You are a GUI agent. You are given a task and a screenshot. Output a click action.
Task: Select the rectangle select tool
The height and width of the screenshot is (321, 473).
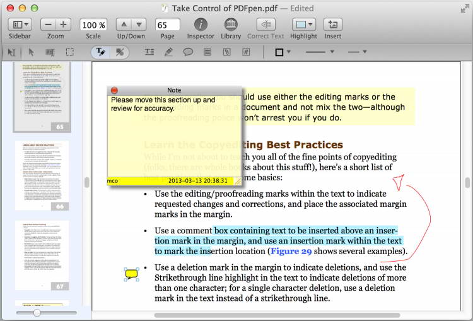pos(70,52)
